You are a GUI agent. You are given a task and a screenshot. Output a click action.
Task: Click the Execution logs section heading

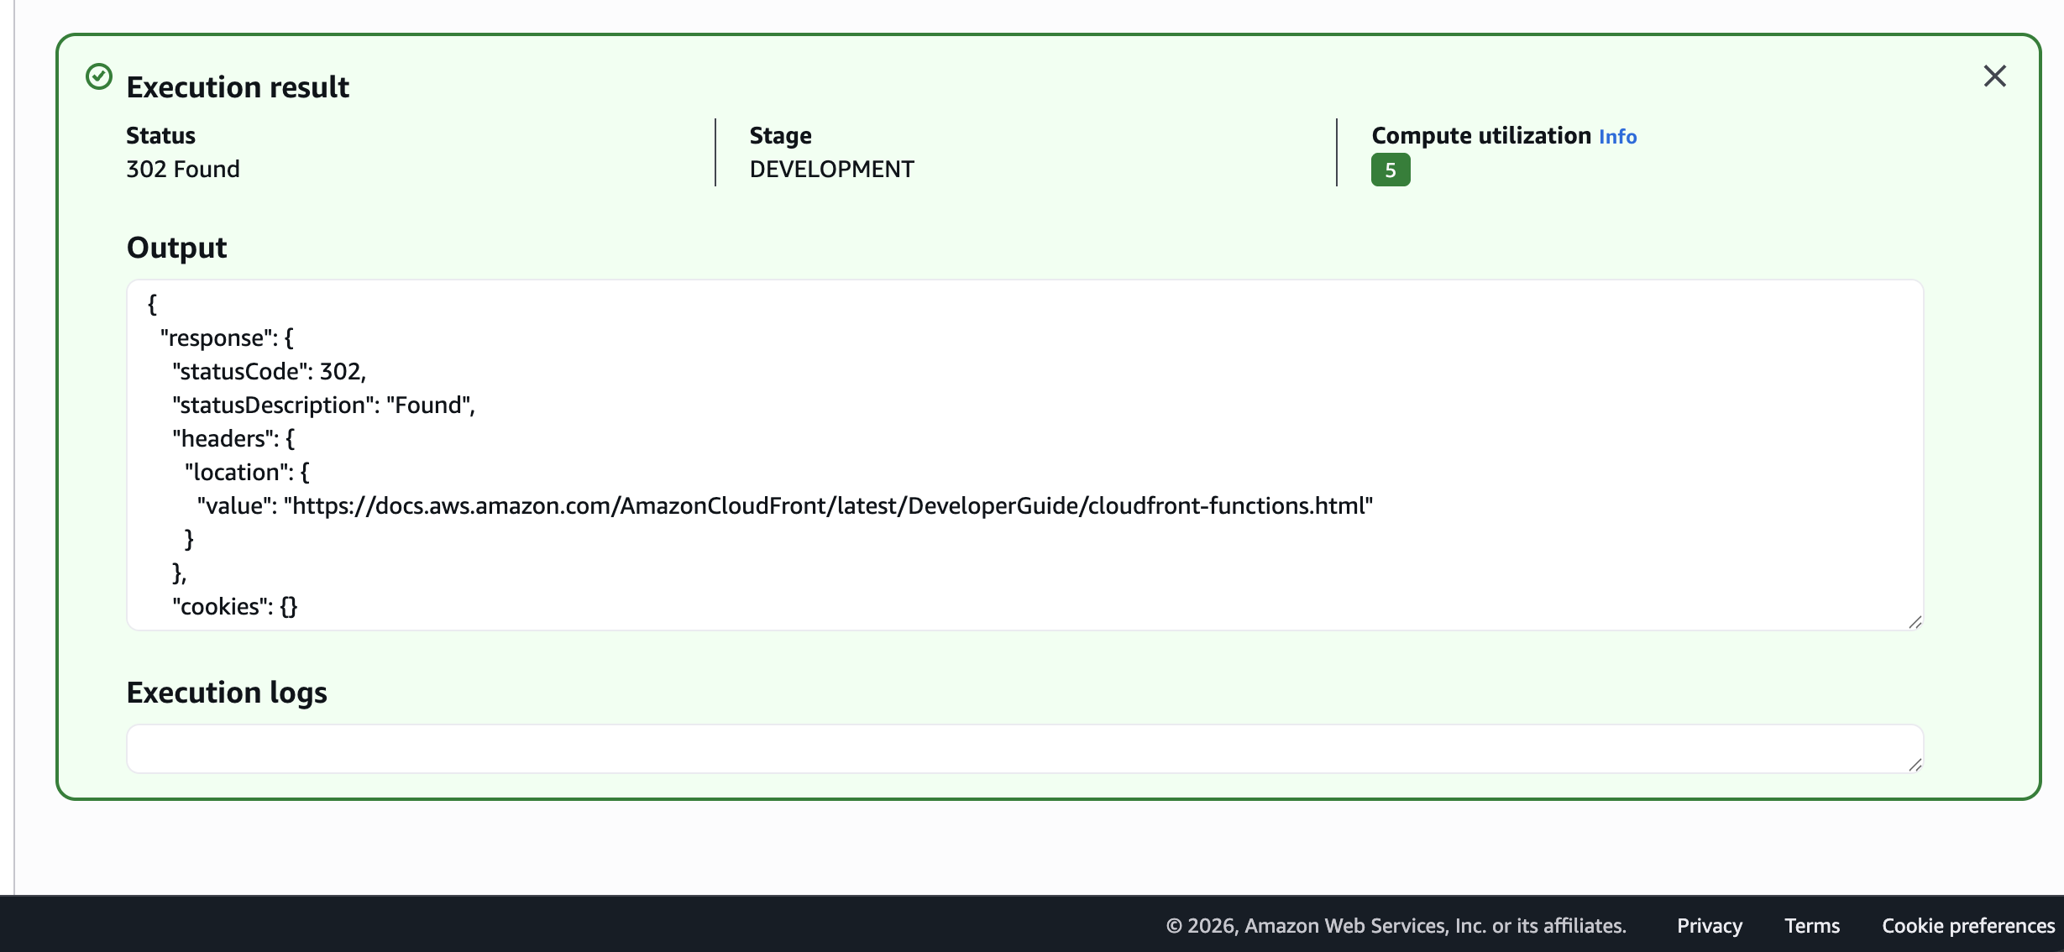(x=227, y=693)
